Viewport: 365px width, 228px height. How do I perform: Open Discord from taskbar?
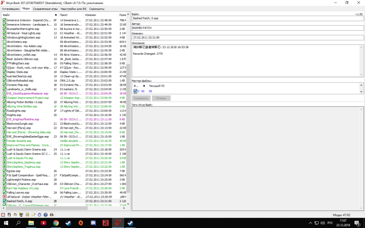tap(93, 223)
